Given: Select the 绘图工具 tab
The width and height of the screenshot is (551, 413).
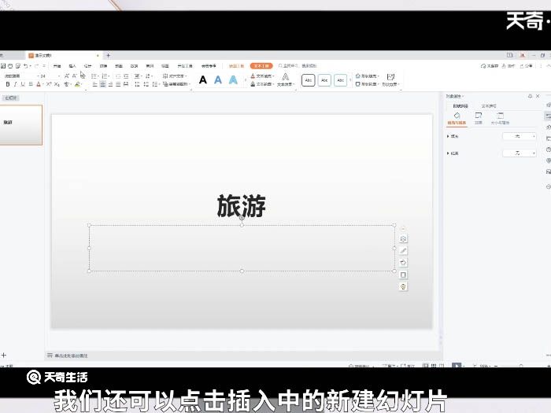Looking at the screenshot, I should coord(236,65).
